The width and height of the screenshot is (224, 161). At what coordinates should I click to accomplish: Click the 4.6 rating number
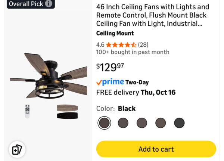(x=100, y=44)
